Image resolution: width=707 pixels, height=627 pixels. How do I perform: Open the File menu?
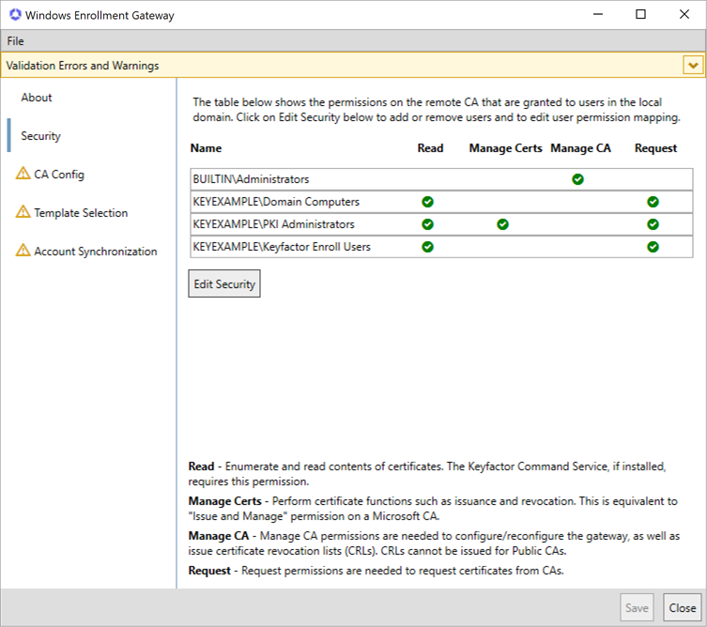click(15, 41)
